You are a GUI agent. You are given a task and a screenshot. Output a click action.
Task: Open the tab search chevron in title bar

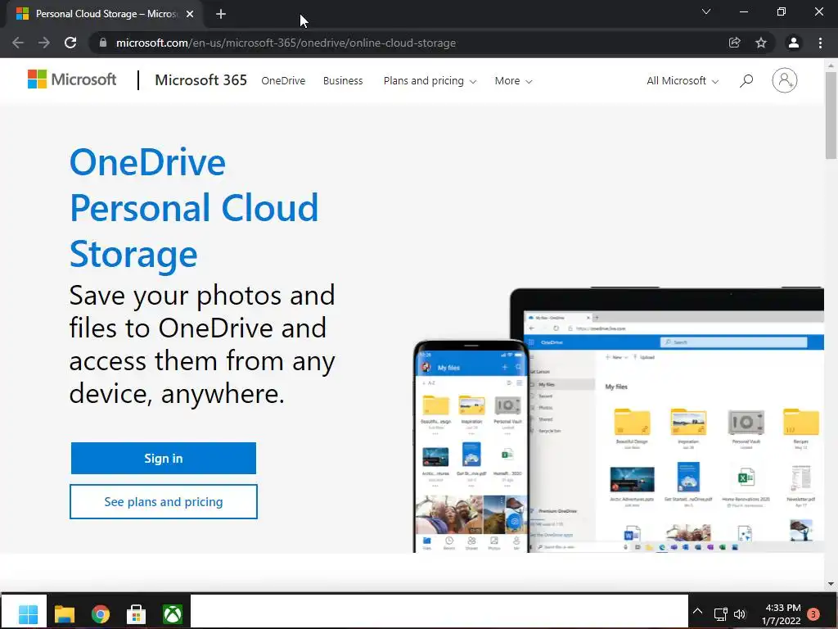tap(706, 11)
